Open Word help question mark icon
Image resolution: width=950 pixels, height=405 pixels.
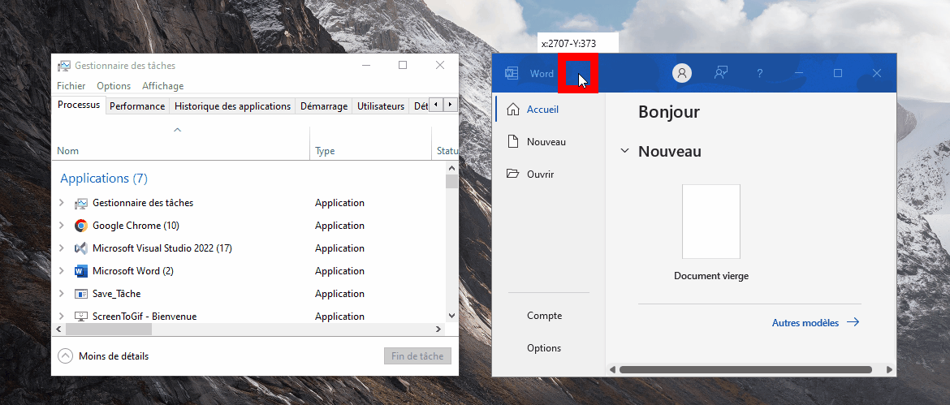(x=760, y=73)
